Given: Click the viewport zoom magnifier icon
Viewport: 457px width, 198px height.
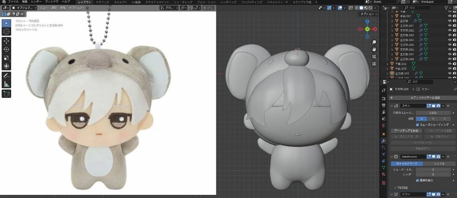Looking at the screenshot, I should (374, 42).
